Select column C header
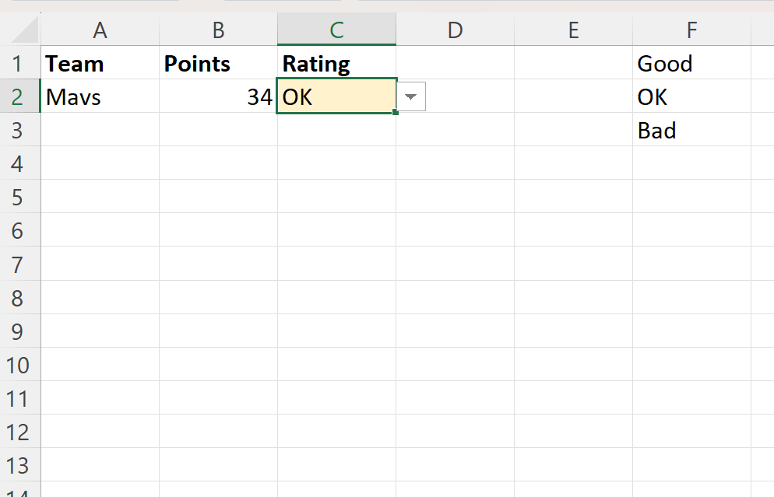Screen dimensions: 774x497 coord(336,30)
